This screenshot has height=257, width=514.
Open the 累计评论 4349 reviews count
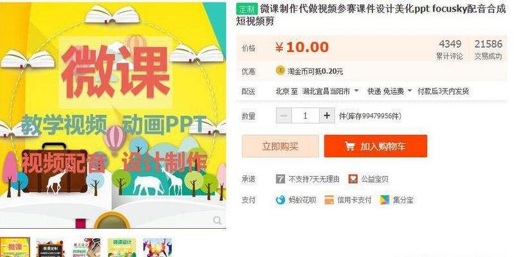(450, 49)
